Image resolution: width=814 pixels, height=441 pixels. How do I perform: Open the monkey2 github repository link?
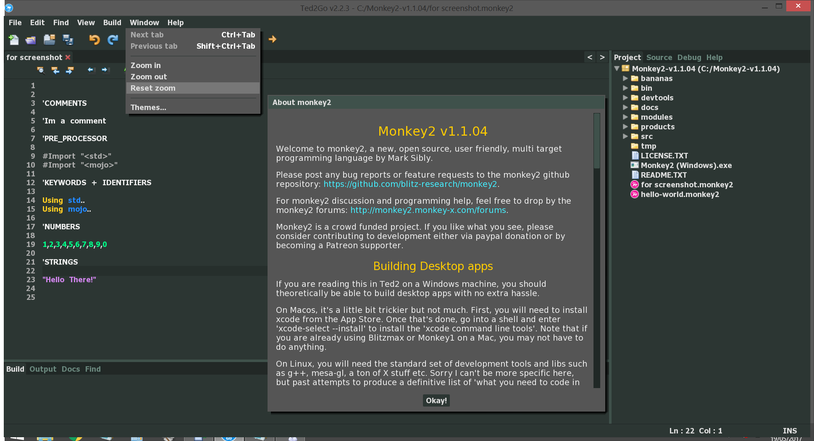[x=410, y=184]
